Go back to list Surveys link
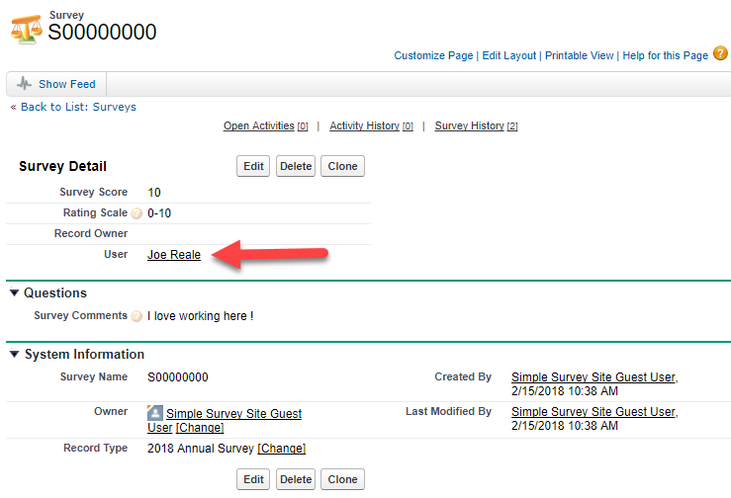Viewport: 731px width, 498px height. pos(78,107)
